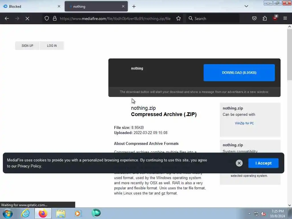Screen dimensions: 292x219
Task: Bookmark this page with the star icon
Action: tap(179, 19)
